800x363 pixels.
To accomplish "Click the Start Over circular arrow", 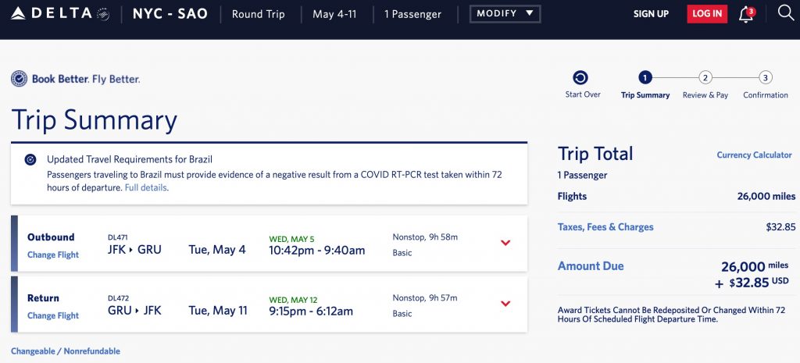I will pos(580,78).
